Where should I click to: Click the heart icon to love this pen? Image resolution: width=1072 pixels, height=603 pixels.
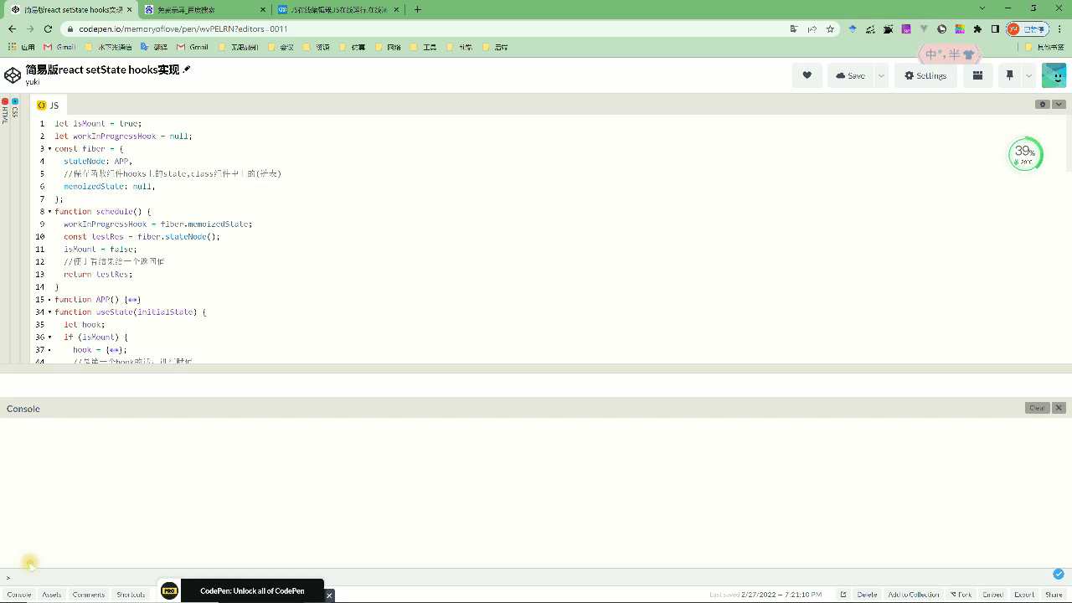coord(806,75)
